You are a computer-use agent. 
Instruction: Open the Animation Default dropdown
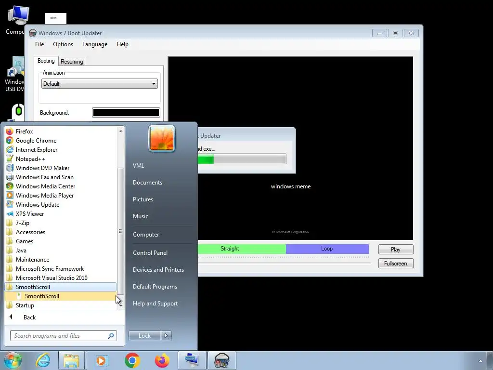coord(99,84)
